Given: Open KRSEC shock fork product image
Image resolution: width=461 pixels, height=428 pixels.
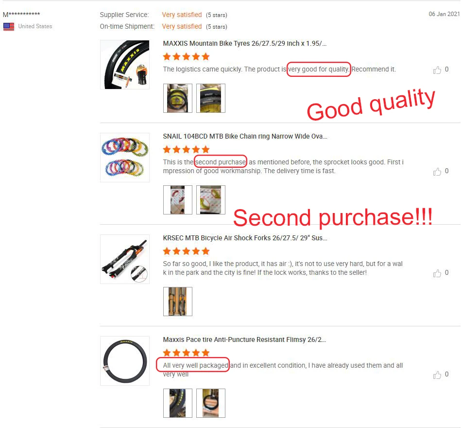Looking at the screenshot, I should 125,259.
